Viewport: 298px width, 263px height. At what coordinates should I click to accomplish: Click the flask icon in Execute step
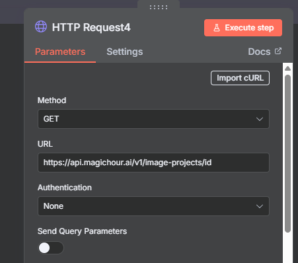217,28
